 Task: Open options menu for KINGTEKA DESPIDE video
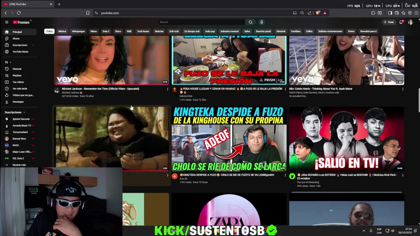click(285, 175)
